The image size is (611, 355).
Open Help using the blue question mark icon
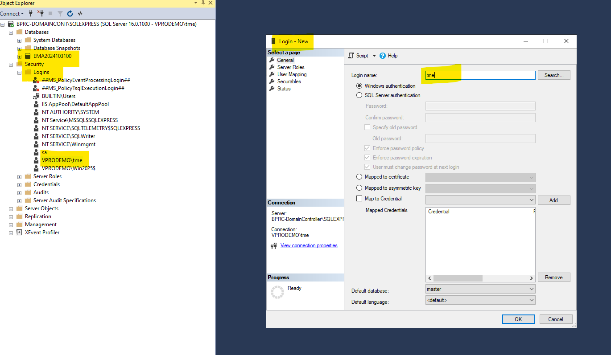point(383,55)
